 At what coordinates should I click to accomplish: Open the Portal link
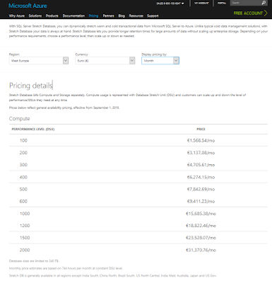[222, 3]
